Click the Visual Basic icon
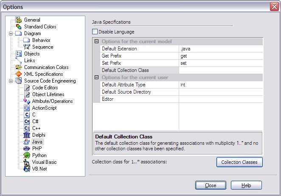Image resolution: width=281 pixels, height=196 pixels. coord(27,162)
